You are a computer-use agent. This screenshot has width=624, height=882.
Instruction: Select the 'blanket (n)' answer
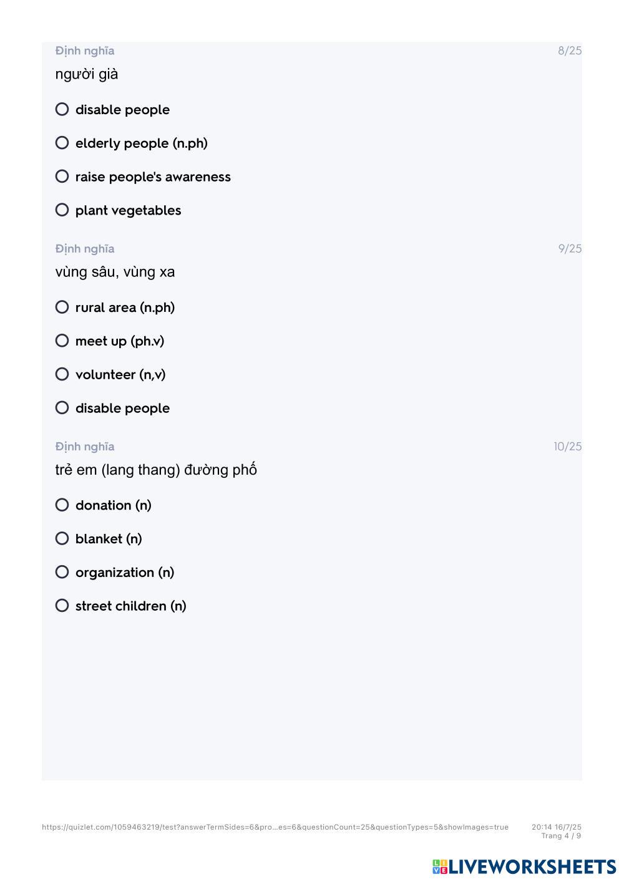(x=62, y=539)
